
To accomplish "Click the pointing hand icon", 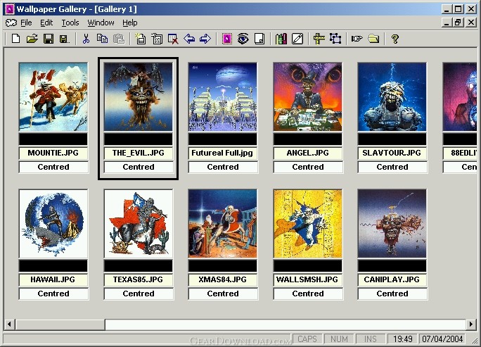I will (x=357, y=39).
